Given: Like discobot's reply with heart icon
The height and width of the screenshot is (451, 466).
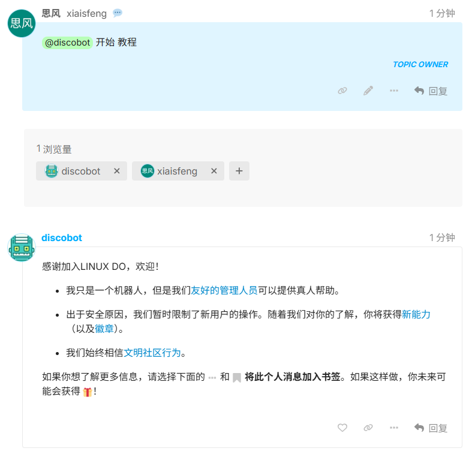Looking at the screenshot, I should click(342, 428).
